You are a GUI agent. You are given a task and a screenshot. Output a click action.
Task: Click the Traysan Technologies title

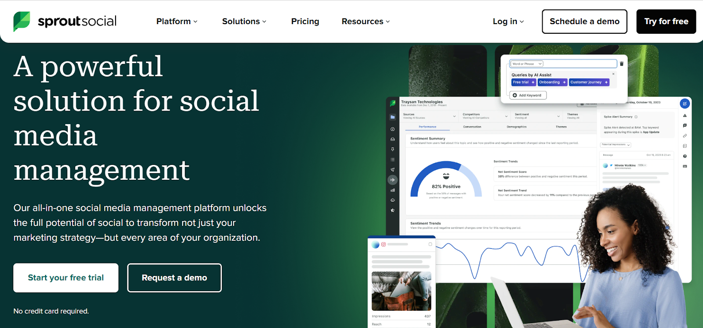[422, 102]
